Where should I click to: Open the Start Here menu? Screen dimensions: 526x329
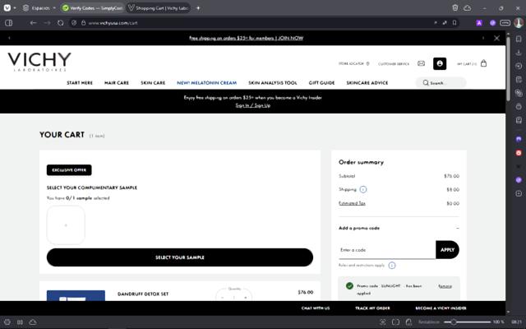80,82
